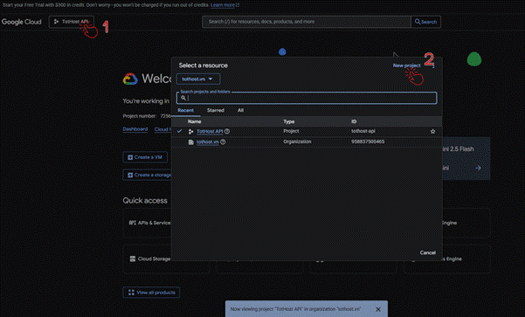Click the arrow on the Gemini card
Screen dimensions: 525x317
[x=478, y=168]
